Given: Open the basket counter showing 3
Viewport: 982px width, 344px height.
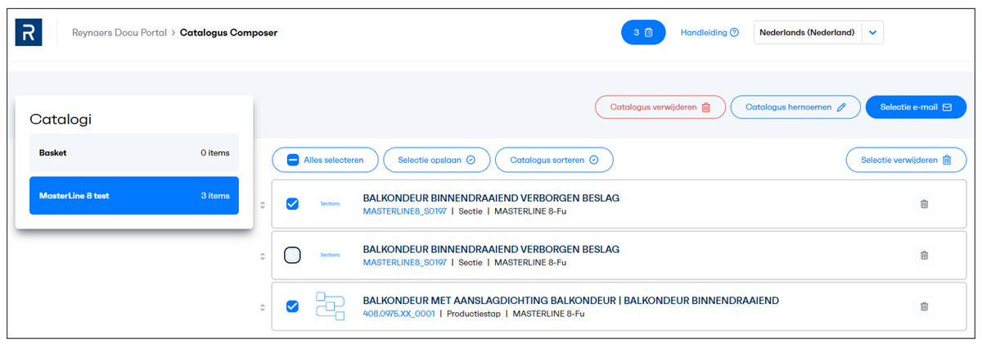Looking at the screenshot, I should 643,33.
